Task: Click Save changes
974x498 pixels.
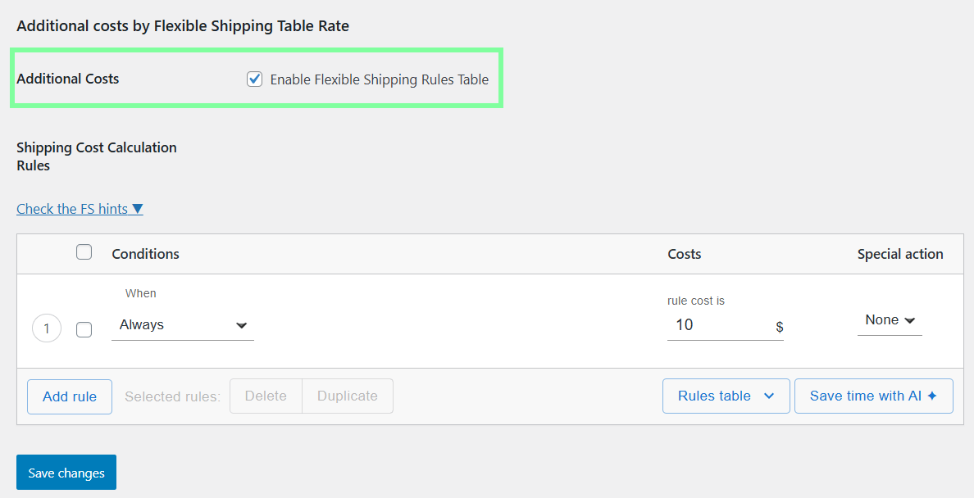Action: 66,472
